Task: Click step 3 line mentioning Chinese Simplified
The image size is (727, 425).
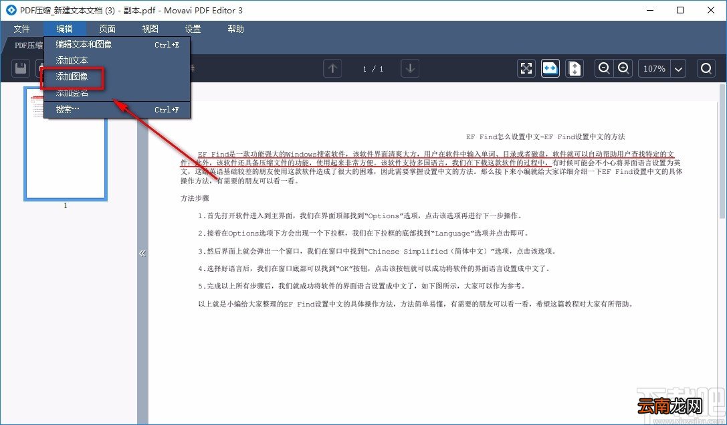Action: pyautogui.click(x=377, y=251)
